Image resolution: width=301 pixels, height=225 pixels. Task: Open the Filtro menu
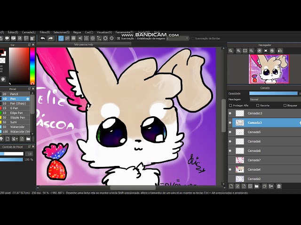tap(45, 32)
